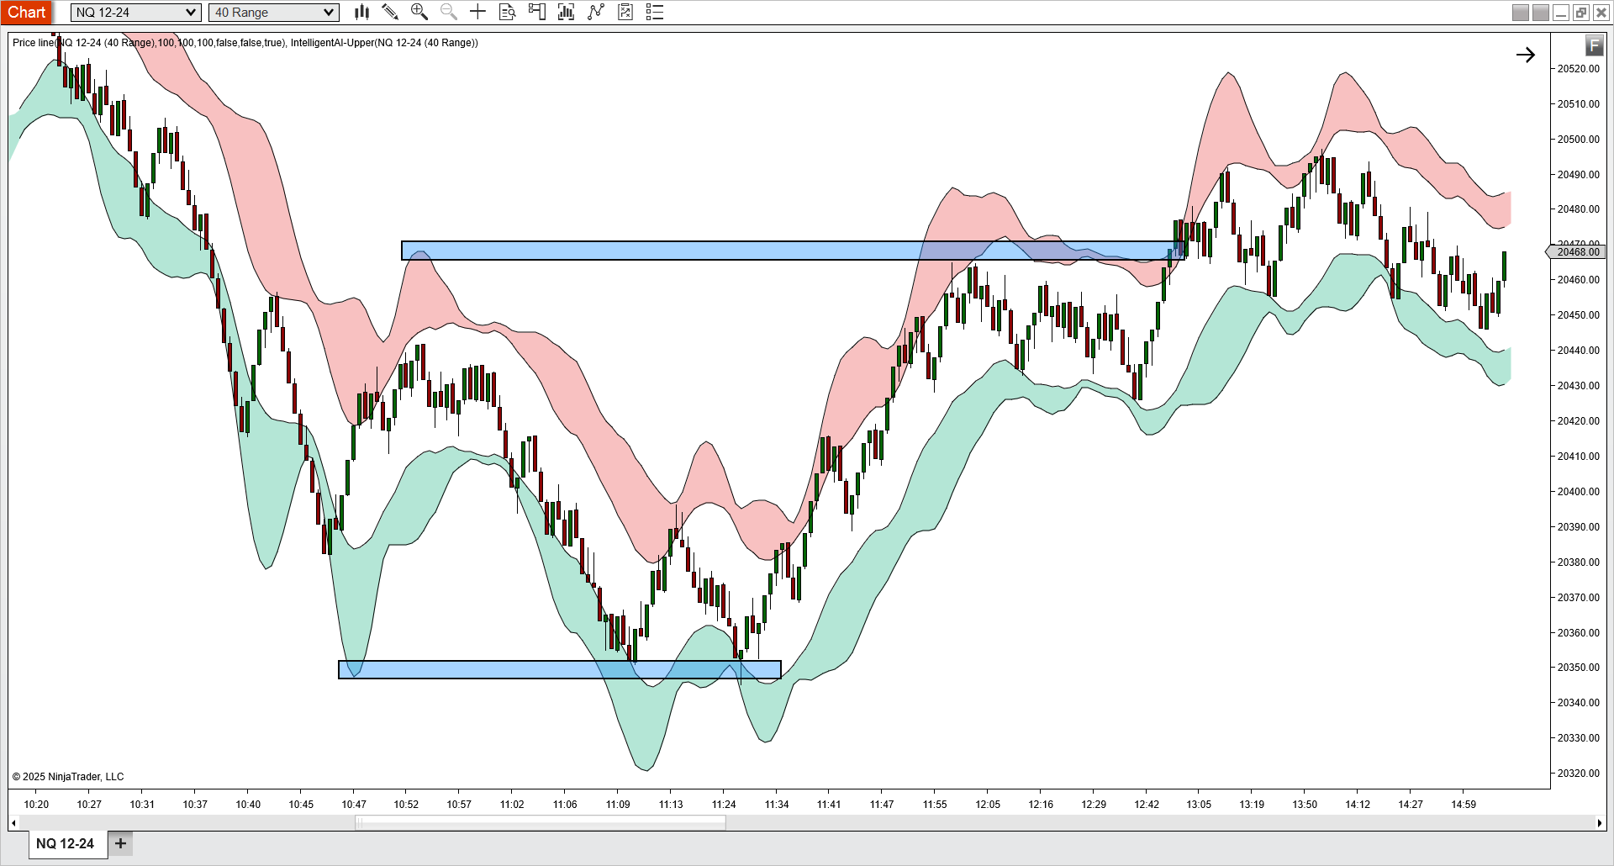Viewport: 1614px width, 866px height.
Task: Open the data box icon
Action: click(507, 12)
